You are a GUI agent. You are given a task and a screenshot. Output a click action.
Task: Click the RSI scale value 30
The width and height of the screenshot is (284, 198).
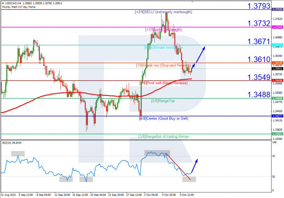274,177
